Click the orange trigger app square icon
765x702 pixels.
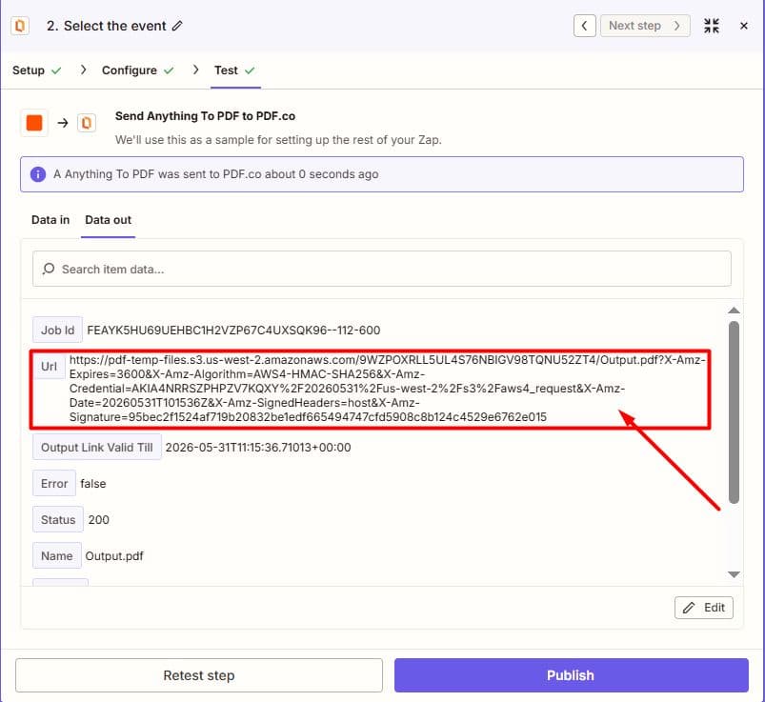coord(34,123)
